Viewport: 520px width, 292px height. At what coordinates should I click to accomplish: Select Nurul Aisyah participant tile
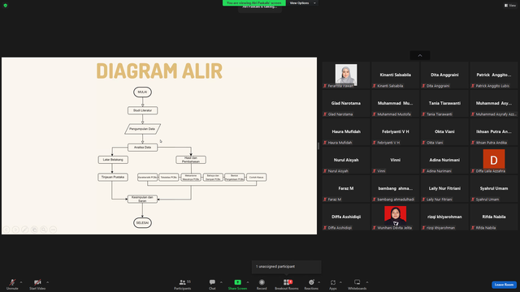346,161
